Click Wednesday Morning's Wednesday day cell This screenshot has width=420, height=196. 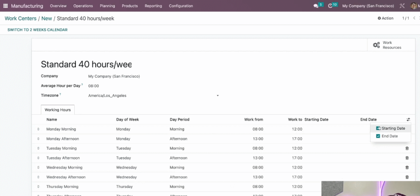pyautogui.click(x=126, y=167)
